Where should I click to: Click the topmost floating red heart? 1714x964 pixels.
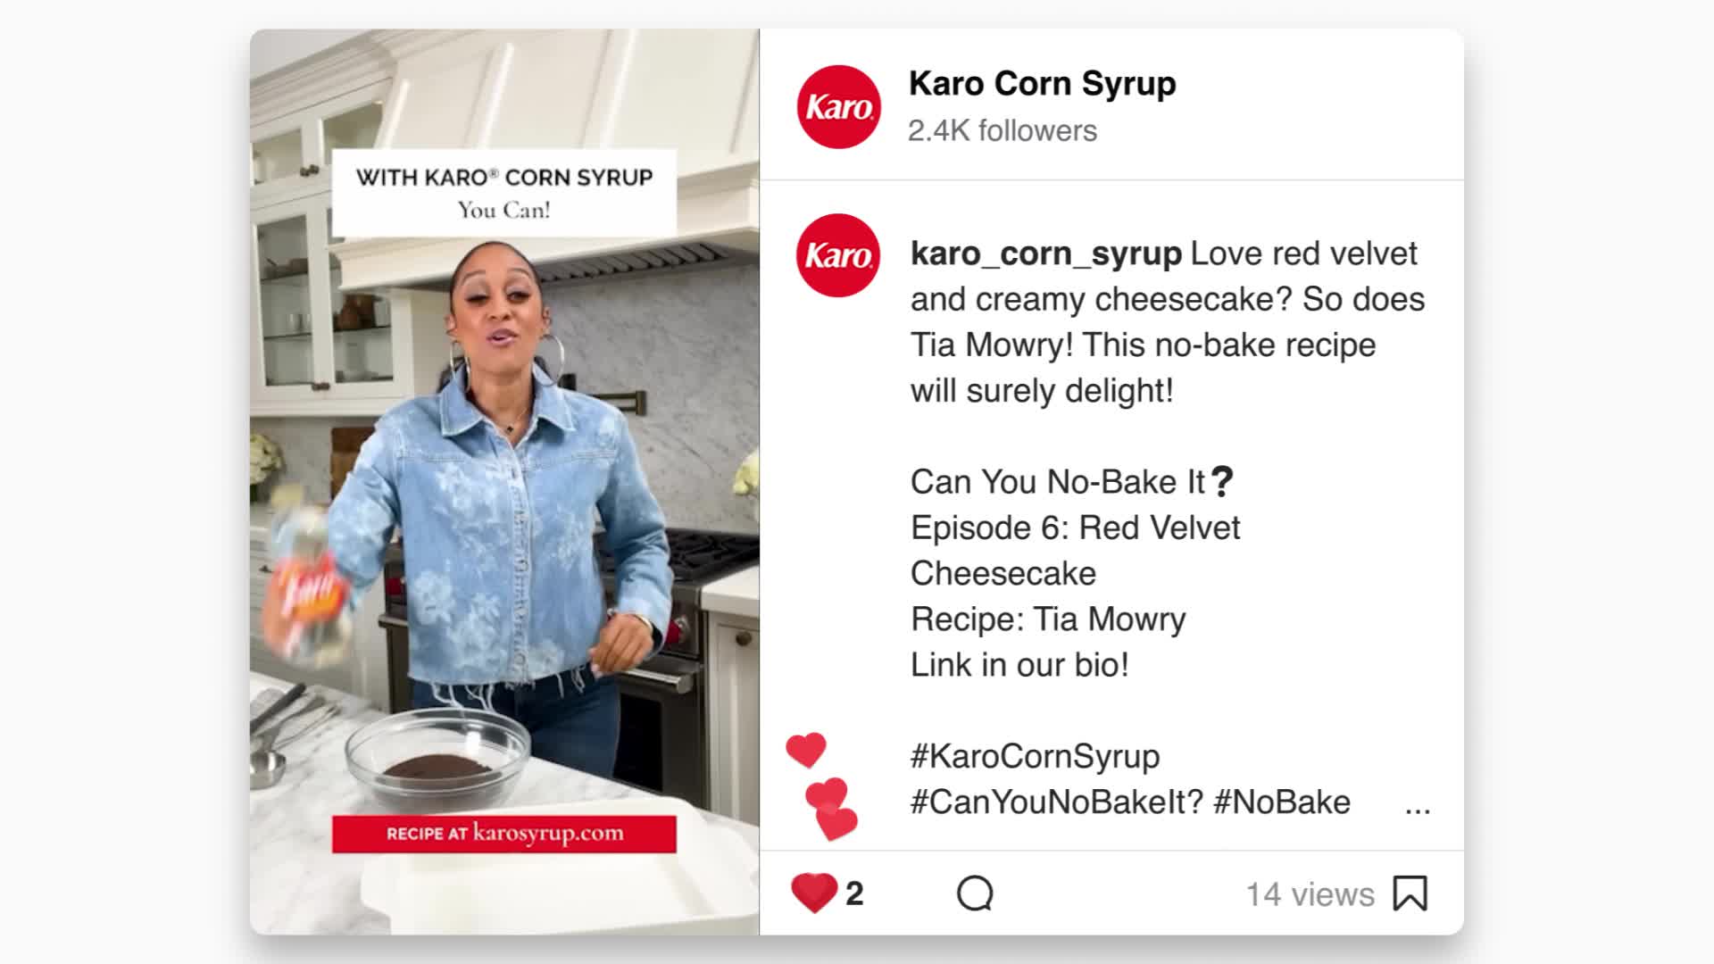pos(806,750)
